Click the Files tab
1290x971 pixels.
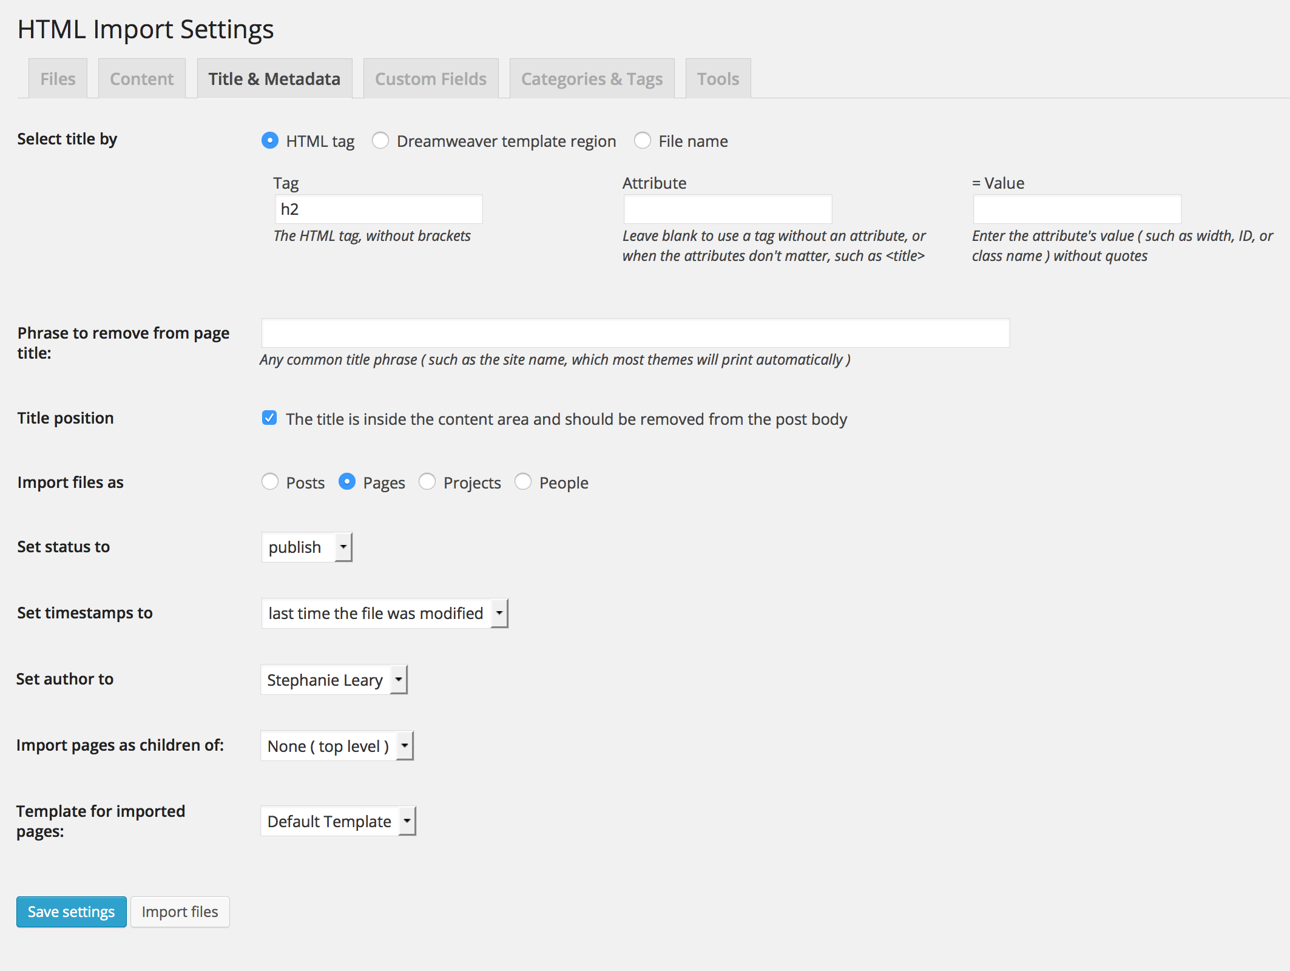[56, 78]
